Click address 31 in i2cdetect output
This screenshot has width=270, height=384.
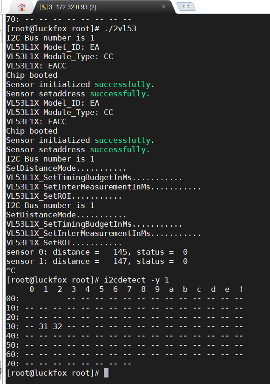pos(43,326)
